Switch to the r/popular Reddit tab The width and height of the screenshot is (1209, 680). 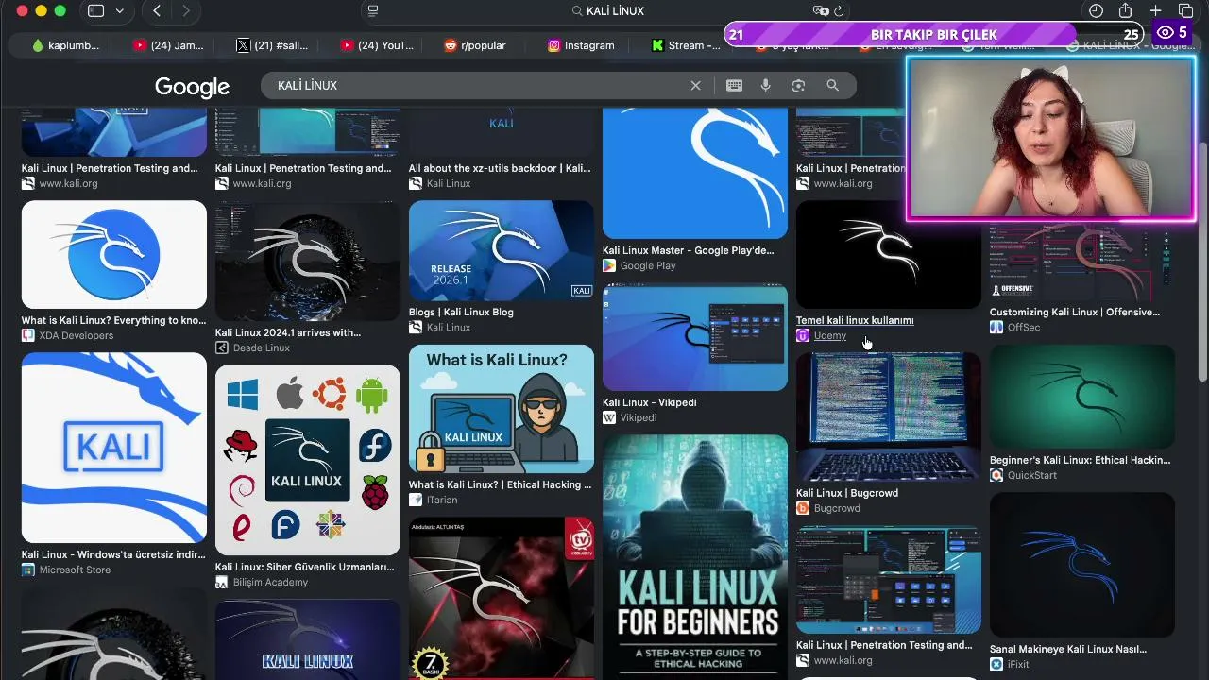475,45
